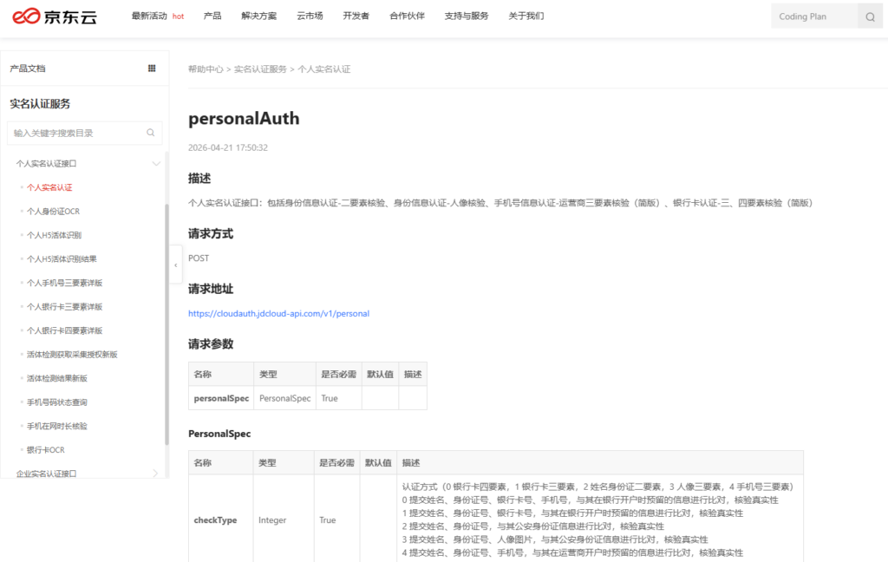
Task: Click the PersonalSpec type cell in 请求参数 table
Action: [284, 398]
